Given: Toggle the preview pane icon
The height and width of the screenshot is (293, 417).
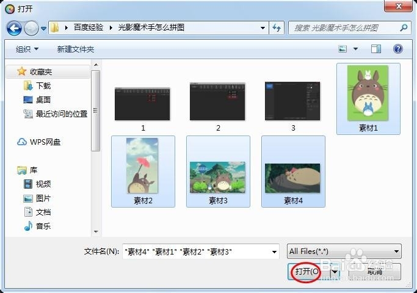Looking at the screenshot, I should (375, 49).
